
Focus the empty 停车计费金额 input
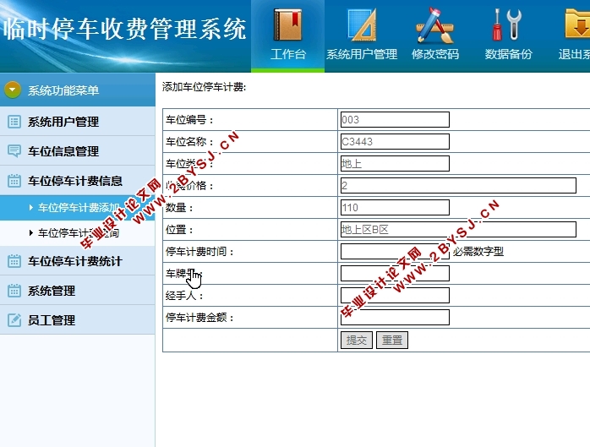395,318
